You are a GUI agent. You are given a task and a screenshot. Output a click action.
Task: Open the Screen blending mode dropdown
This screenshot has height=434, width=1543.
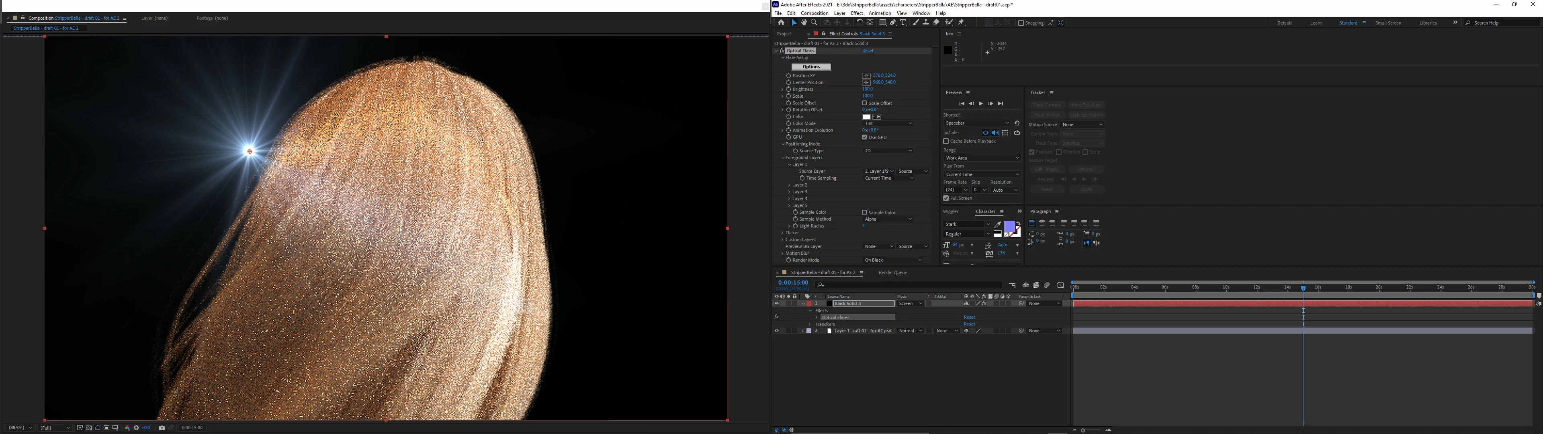(x=910, y=304)
